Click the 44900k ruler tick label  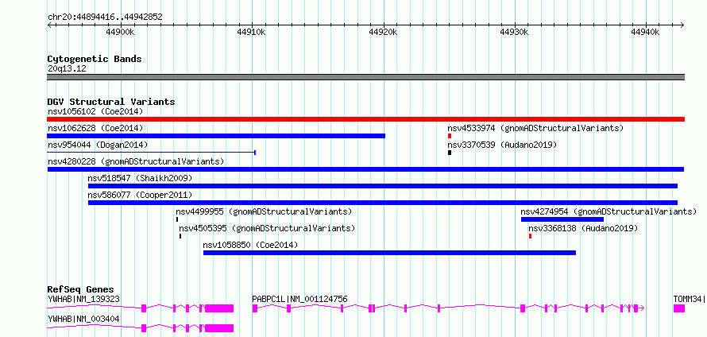121,32
